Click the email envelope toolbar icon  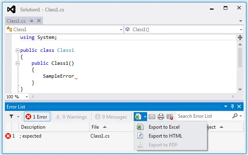tap(152, 117)
